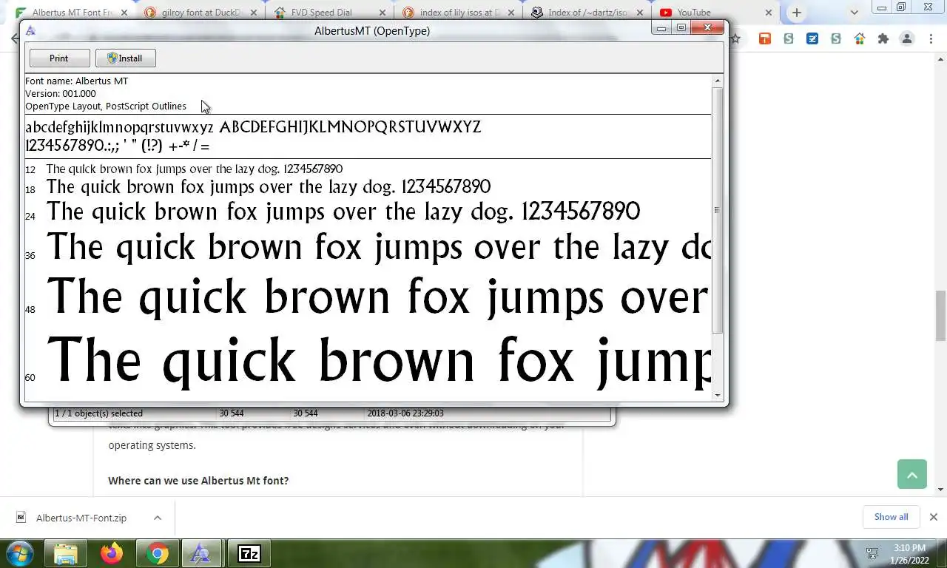This screenshot has width=947, height=568.
Task: Minimize the AlbertusMT font viewer window
Action: (661, 28)
